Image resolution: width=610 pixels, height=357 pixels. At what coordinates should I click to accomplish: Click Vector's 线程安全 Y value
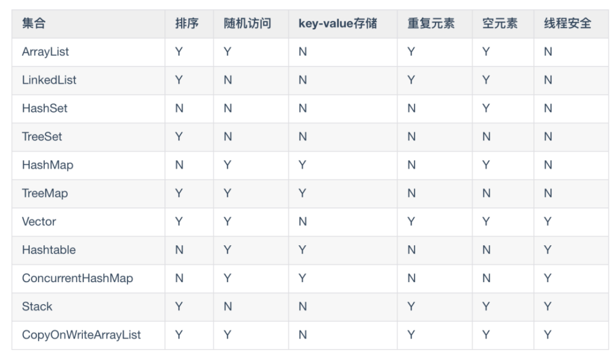pos(548,222)
